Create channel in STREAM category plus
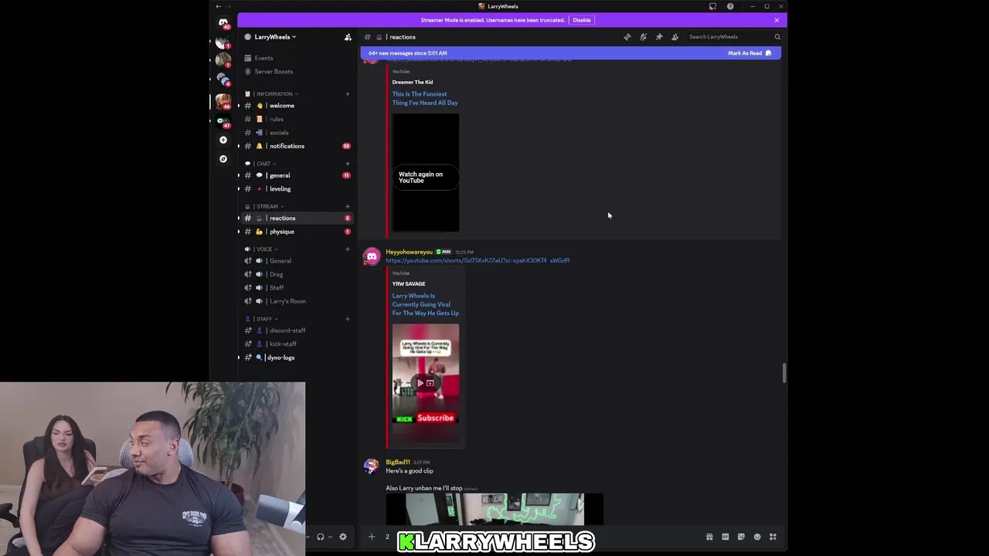989x556 pixels. pos(347,206)
